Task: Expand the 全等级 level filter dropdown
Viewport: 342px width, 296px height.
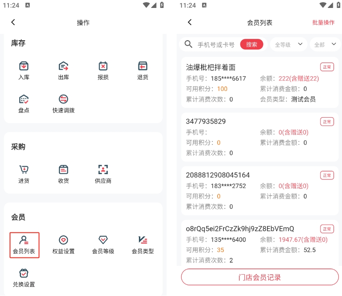Action: point(288,44)
